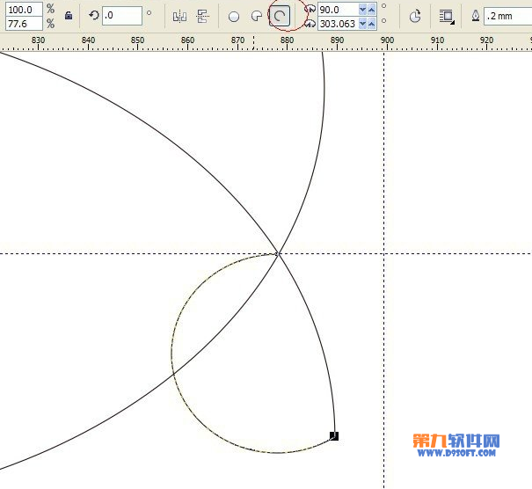Decrease the starting angle with down arrow

point(362,10)
